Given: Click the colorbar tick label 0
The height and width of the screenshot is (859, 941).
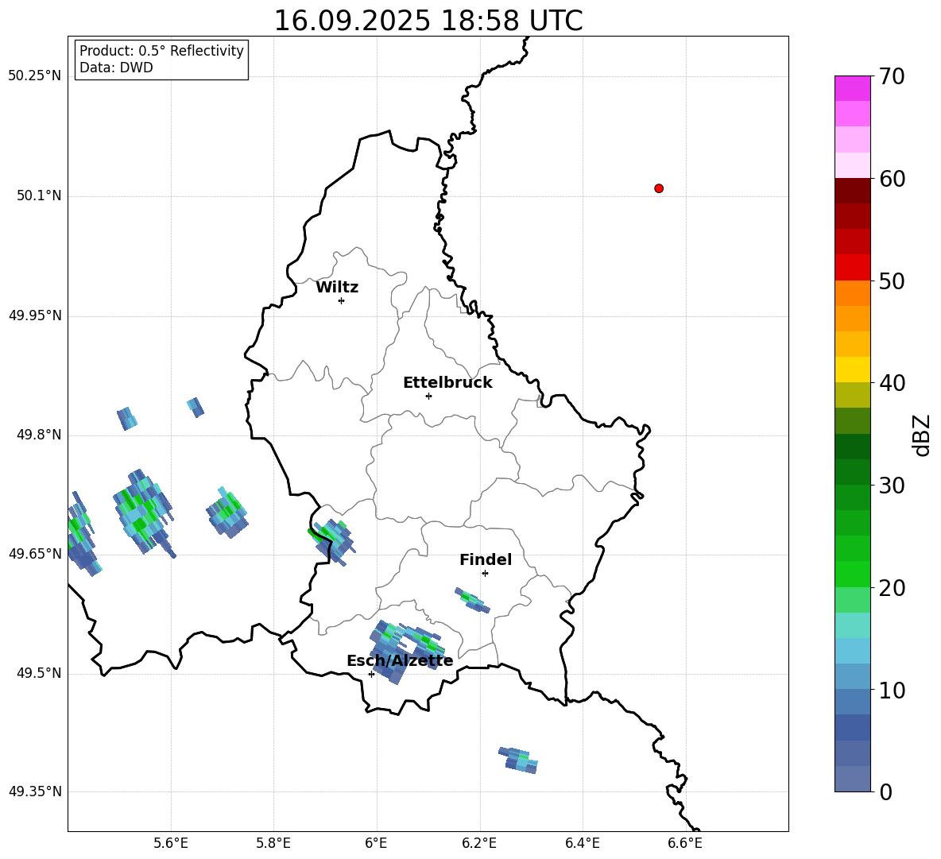Looking at the screenshot, I should click(885, 792).
